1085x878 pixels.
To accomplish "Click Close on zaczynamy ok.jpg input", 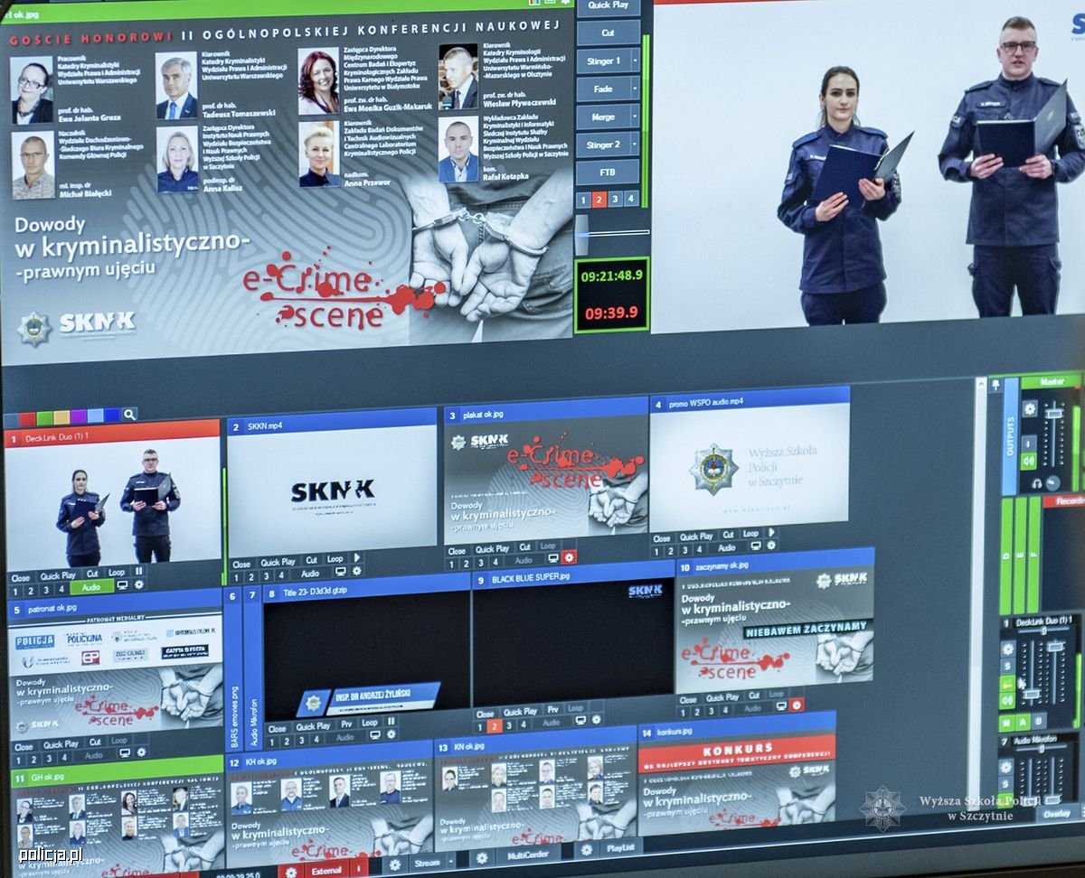I will point(688,699).
